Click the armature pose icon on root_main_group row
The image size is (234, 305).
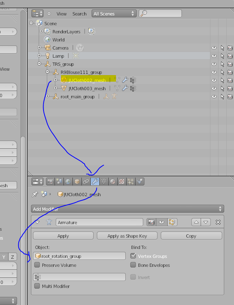pos(114,96)
